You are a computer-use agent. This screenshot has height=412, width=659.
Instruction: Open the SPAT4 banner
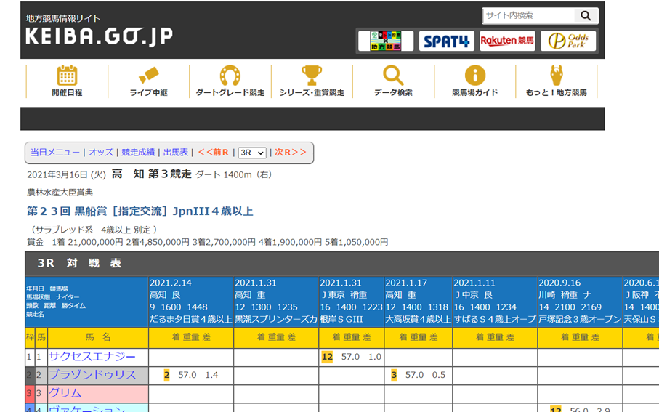point(446,41)
